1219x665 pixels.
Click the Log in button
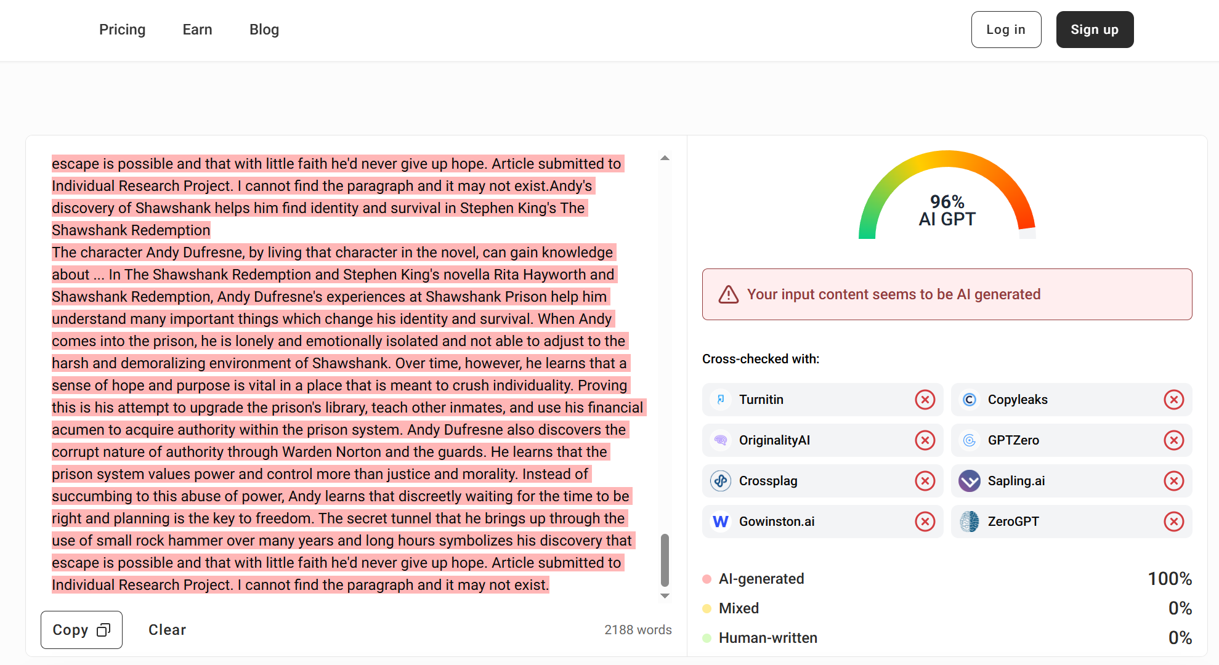click(x=1006, y=30)
